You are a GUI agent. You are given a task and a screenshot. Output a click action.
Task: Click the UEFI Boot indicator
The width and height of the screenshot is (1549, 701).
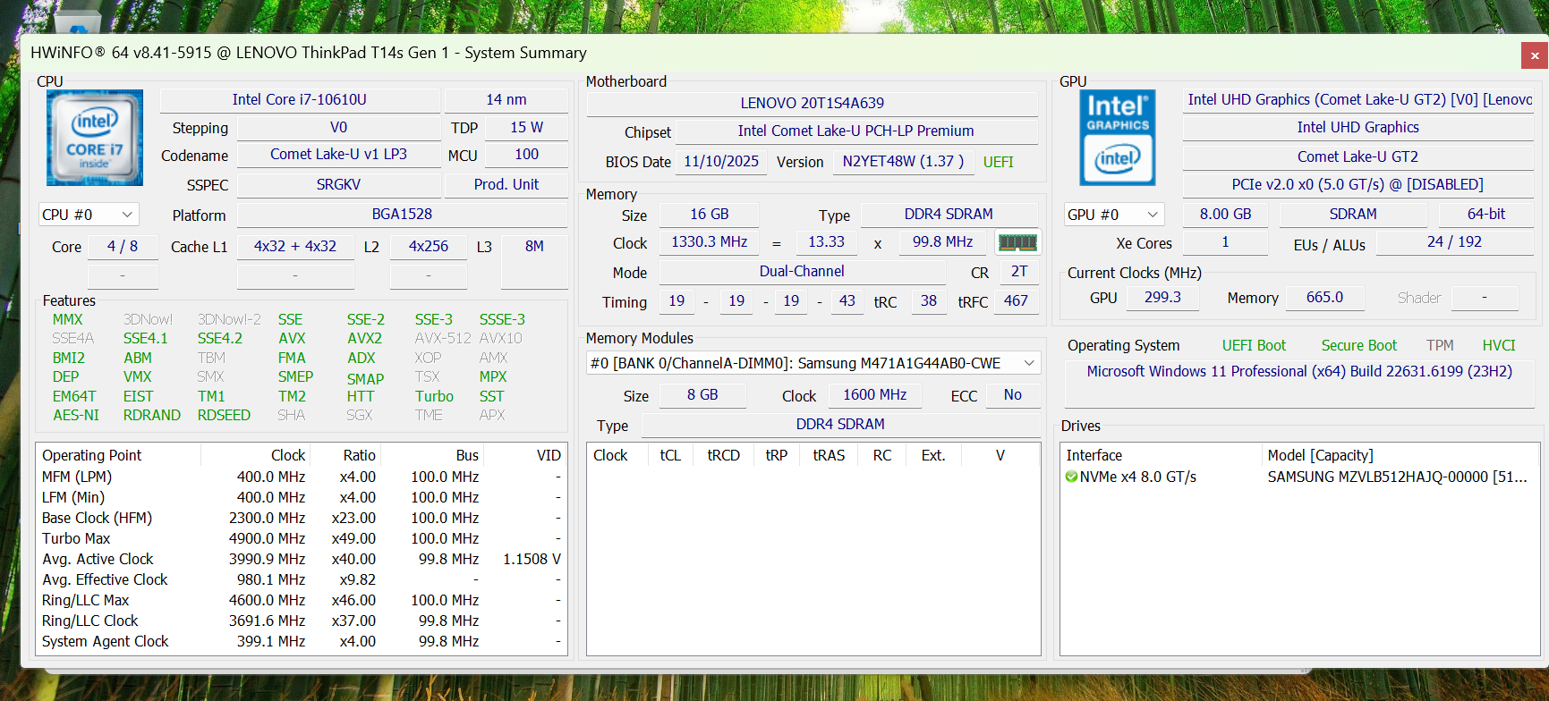[1254, 346]
